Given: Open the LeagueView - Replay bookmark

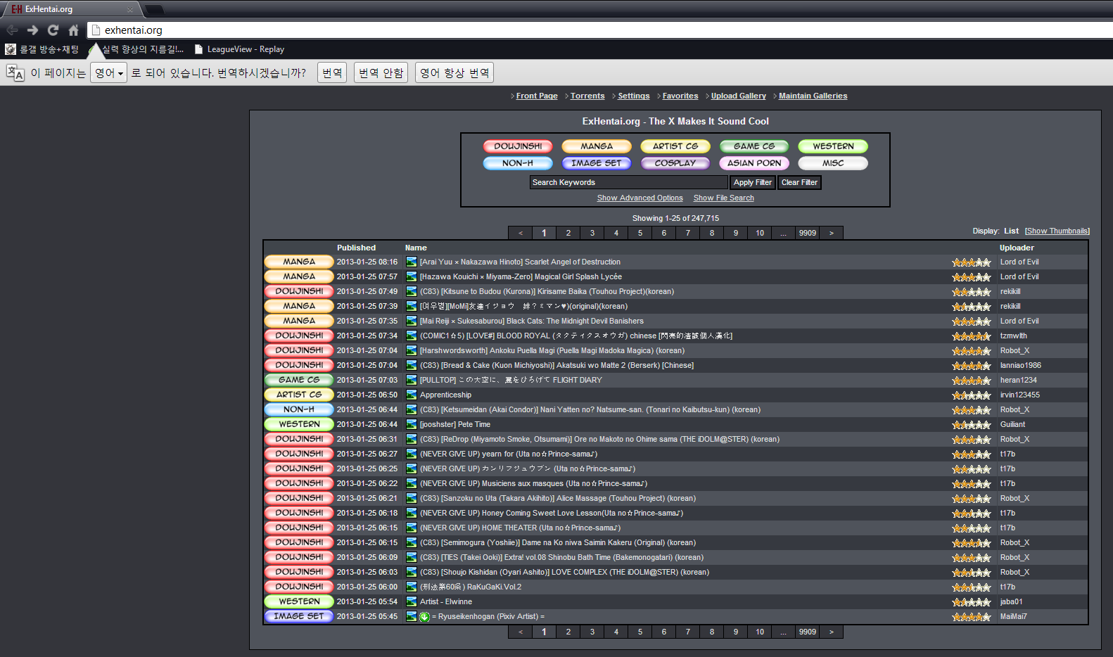Looking at the screenshot, I should [x=239, y=49].
